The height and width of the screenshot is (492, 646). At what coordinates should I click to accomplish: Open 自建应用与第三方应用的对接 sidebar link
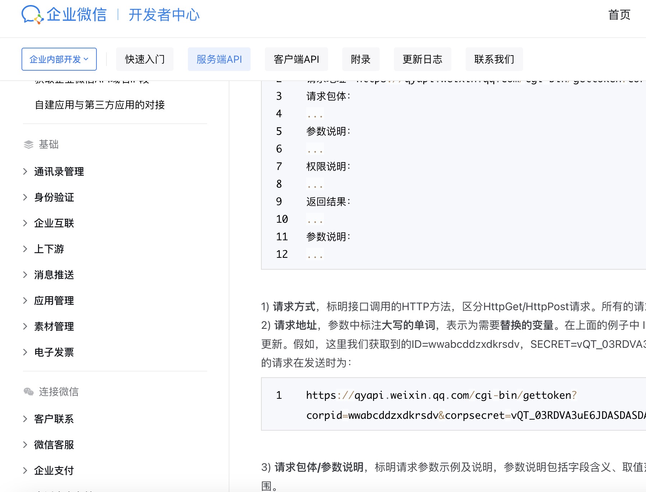(x=100, y=105)
